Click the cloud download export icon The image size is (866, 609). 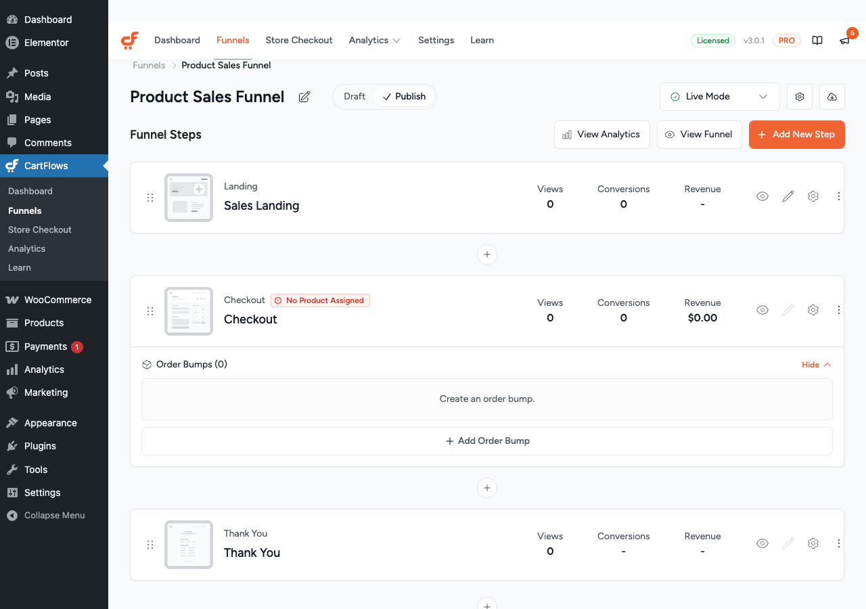832,97
